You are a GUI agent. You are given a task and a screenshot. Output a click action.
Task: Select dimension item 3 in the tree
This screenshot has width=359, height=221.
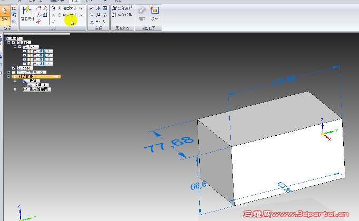point(40,59)
